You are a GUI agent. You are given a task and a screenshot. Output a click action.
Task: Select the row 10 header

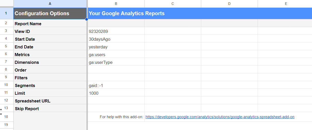tap(7, 85)
